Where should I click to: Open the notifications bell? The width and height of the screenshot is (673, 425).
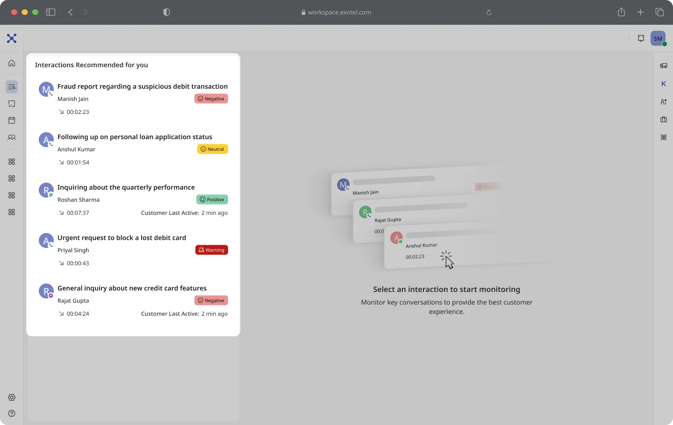[641, 38]
